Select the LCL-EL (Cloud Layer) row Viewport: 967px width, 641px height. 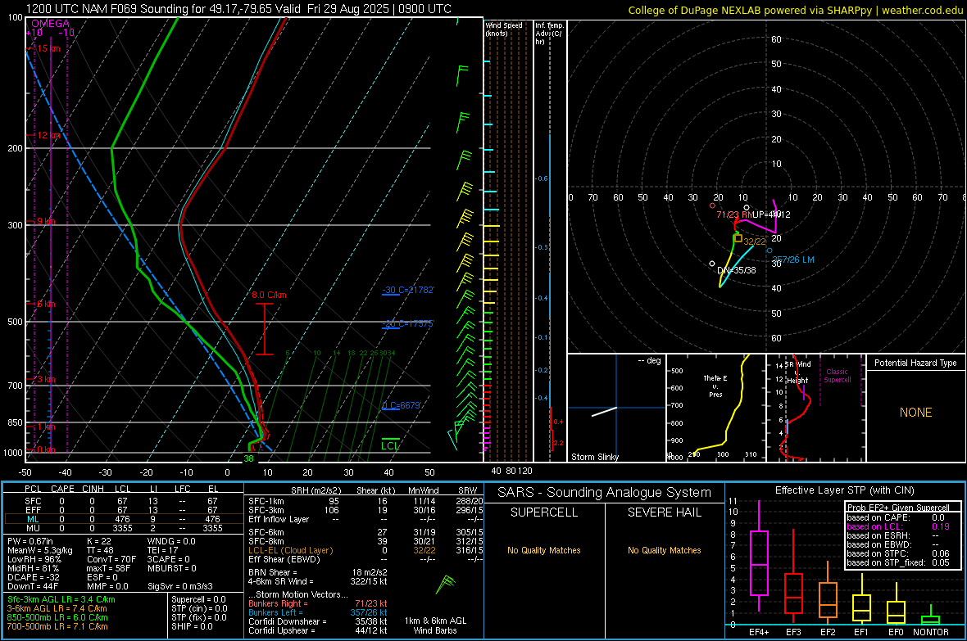click(x=365, y=550)
